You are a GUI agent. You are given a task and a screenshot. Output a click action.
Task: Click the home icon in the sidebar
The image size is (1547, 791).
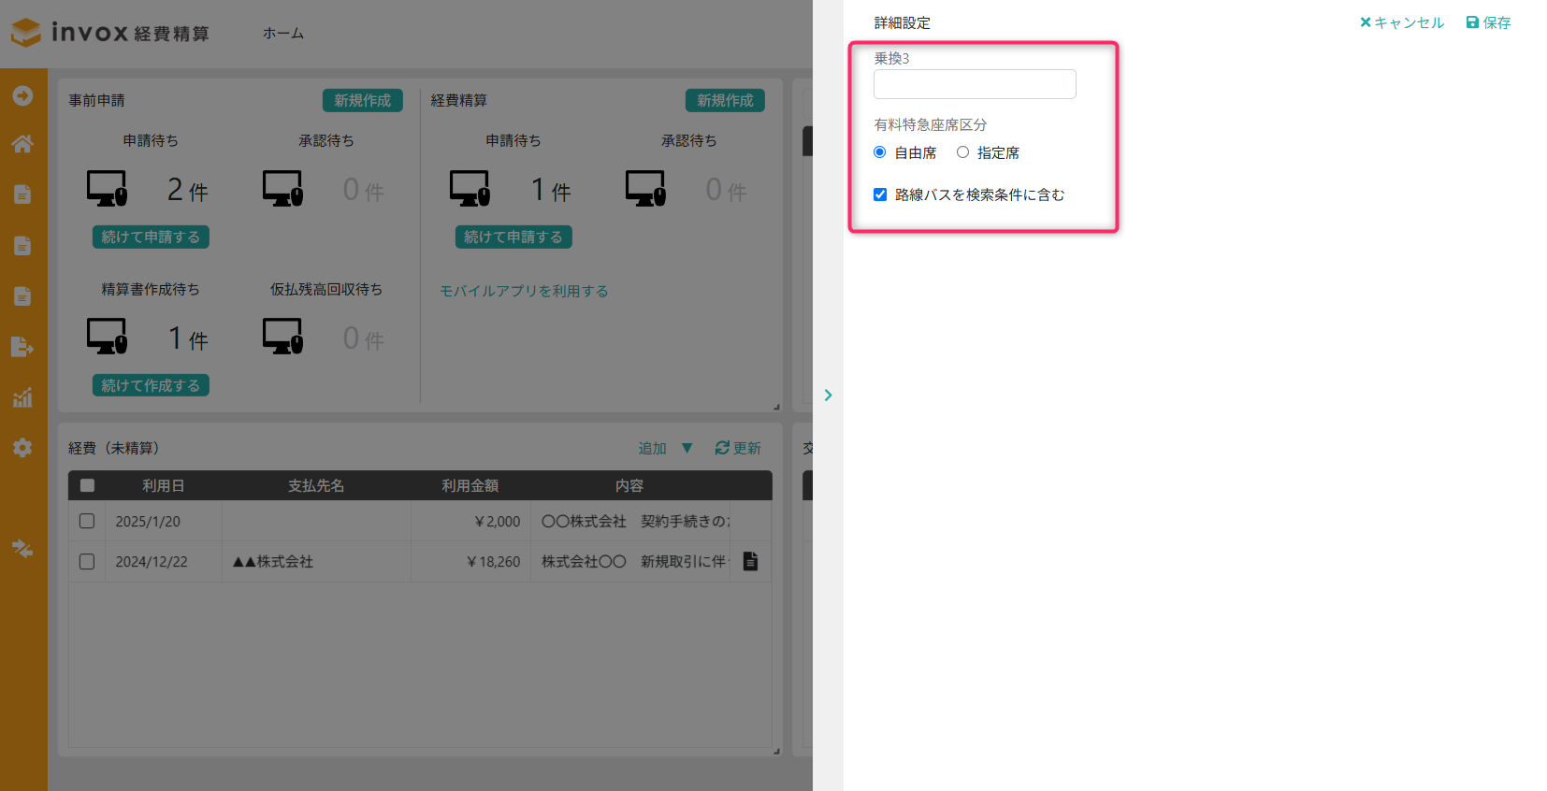pos(22,144)
